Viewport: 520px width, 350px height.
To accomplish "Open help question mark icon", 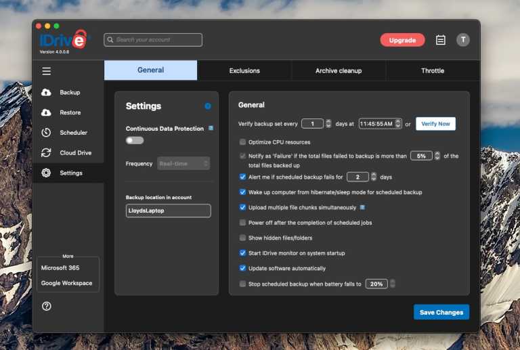I will [x=47, y=306].
